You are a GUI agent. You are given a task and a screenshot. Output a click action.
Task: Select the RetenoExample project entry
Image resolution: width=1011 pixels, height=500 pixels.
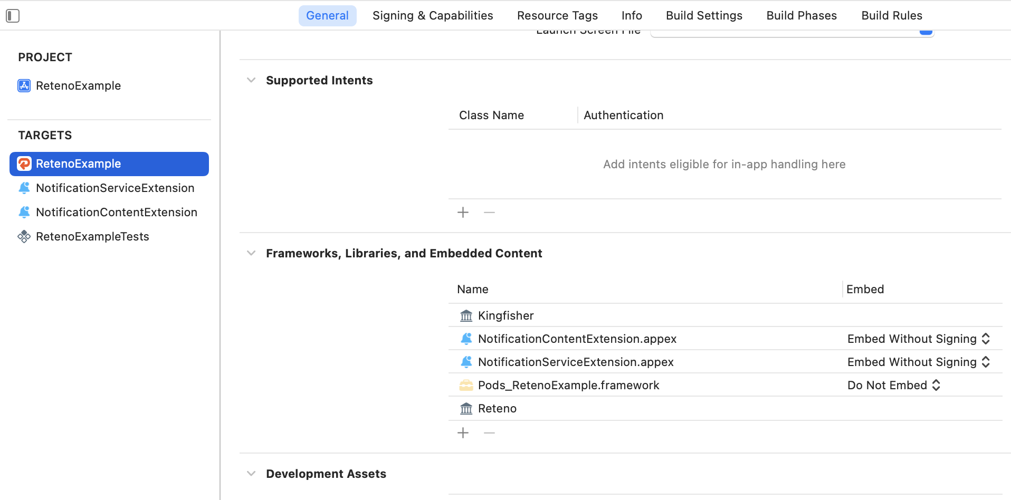coord(109,85)
